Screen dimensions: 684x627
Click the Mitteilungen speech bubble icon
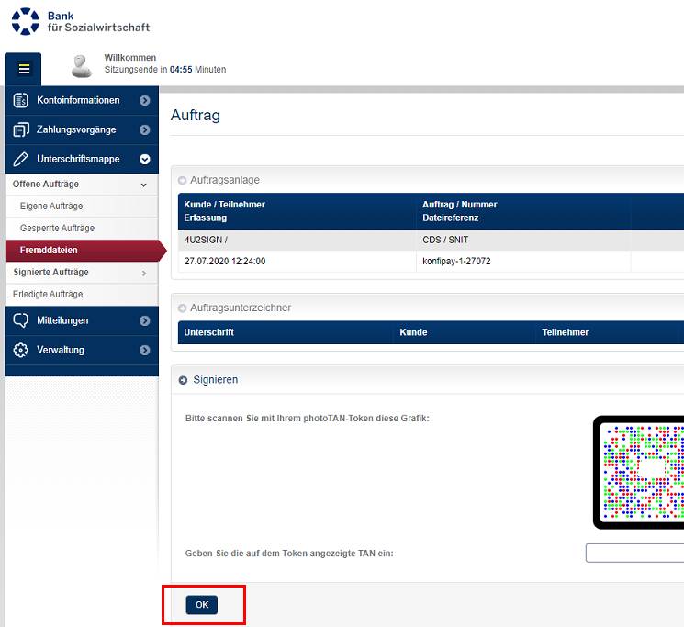pyautogui.click(x=20, y=320)
